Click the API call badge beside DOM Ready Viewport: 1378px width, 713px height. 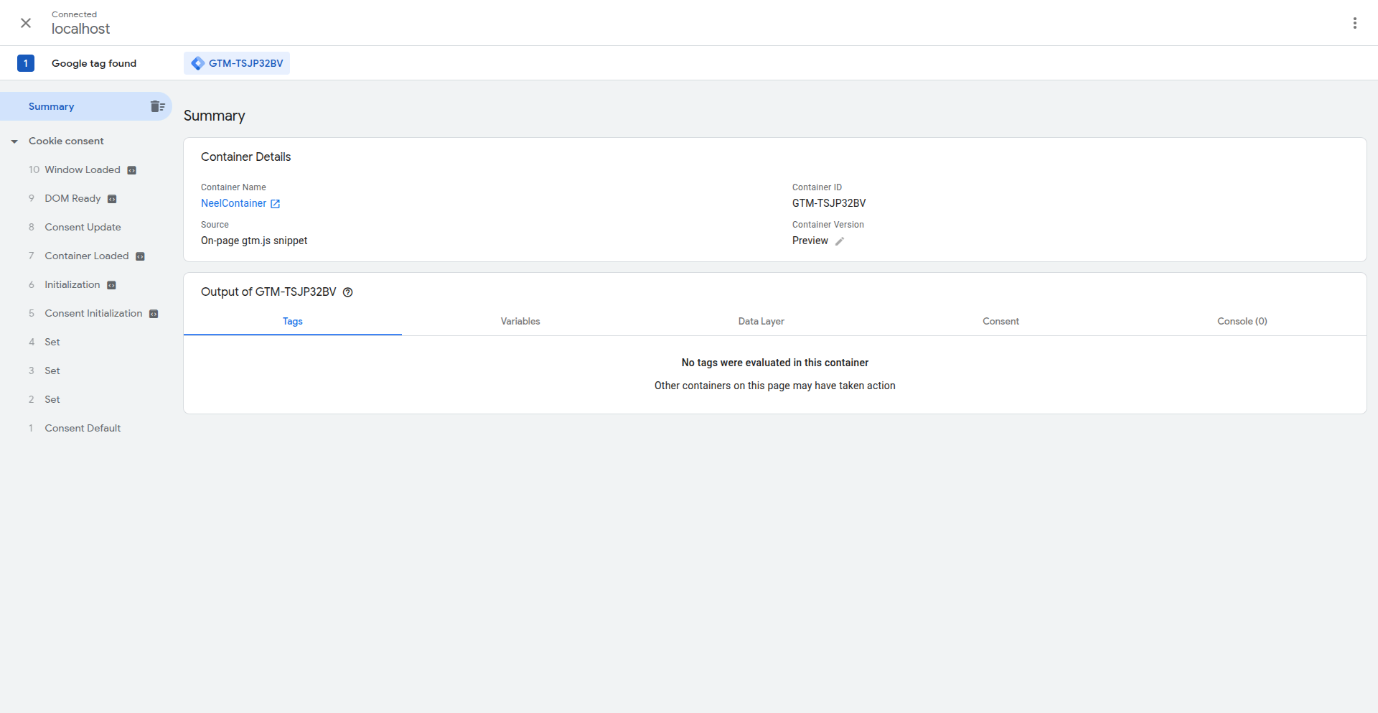point(111,198)
